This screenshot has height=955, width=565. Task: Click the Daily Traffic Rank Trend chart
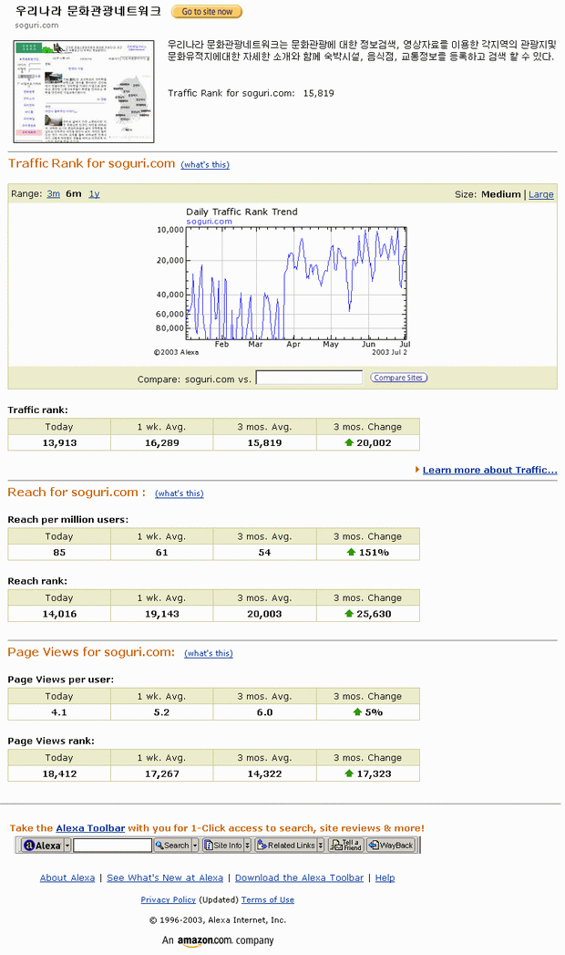point(295,283)
